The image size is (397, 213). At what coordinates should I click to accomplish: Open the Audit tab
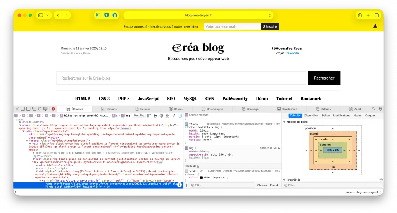pos(355,109)
